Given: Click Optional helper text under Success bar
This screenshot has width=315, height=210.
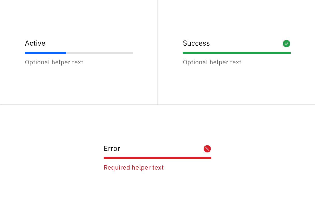Looking at the screenshot, I should [212, 62].
